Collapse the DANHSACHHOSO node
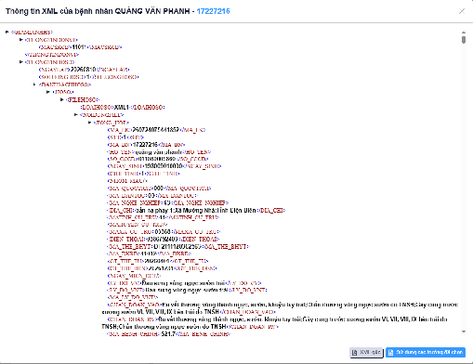Image resolution: width=473 pixels, height=364 pixels. pyautogui.click(x=34, y=84)
